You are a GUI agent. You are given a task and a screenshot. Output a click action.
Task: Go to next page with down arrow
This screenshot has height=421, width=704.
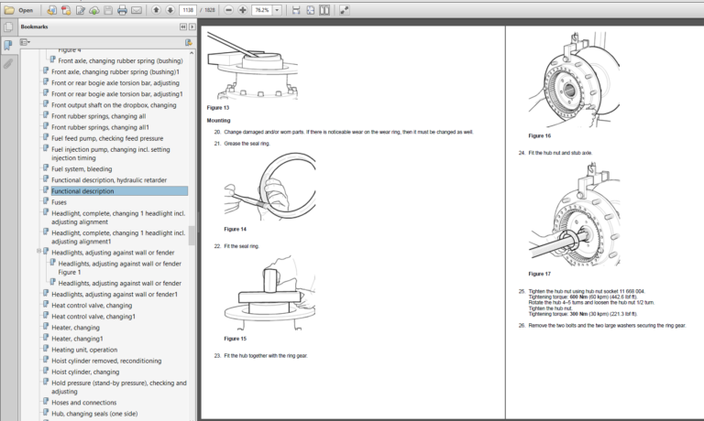pyautogui.click(x=170, y=10)
